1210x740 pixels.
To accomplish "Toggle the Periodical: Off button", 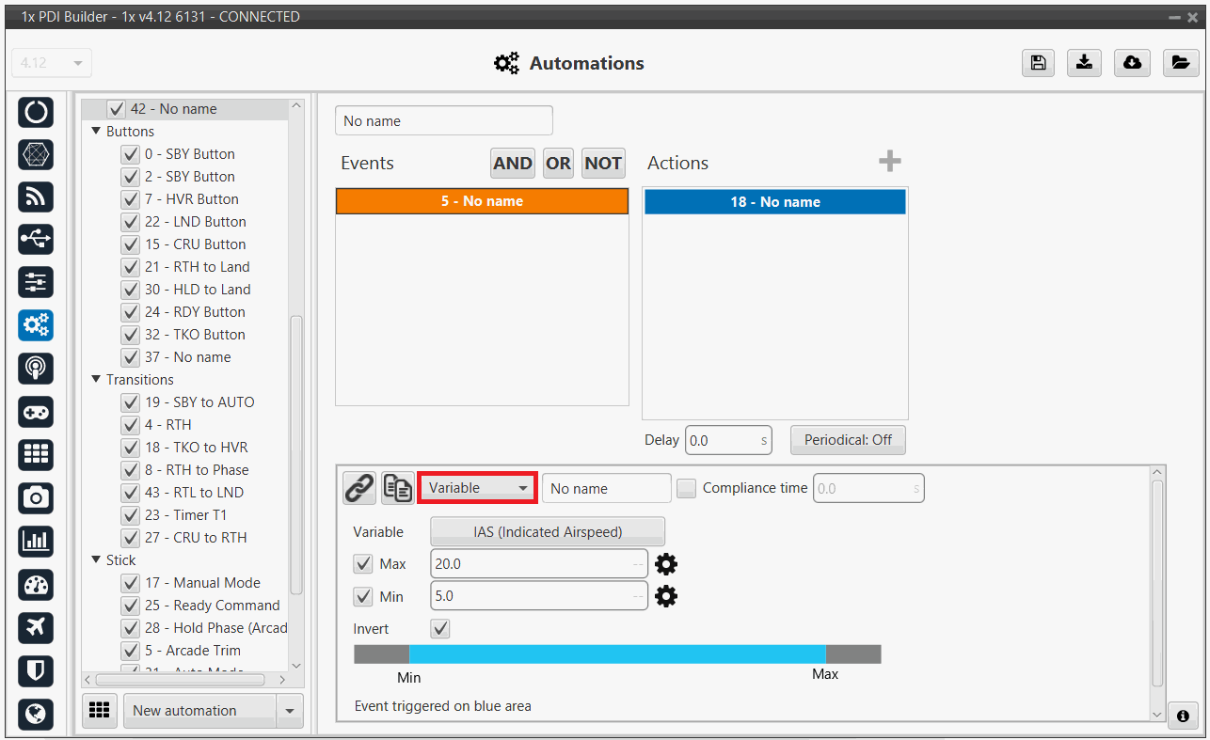I will tap(848, 439).
